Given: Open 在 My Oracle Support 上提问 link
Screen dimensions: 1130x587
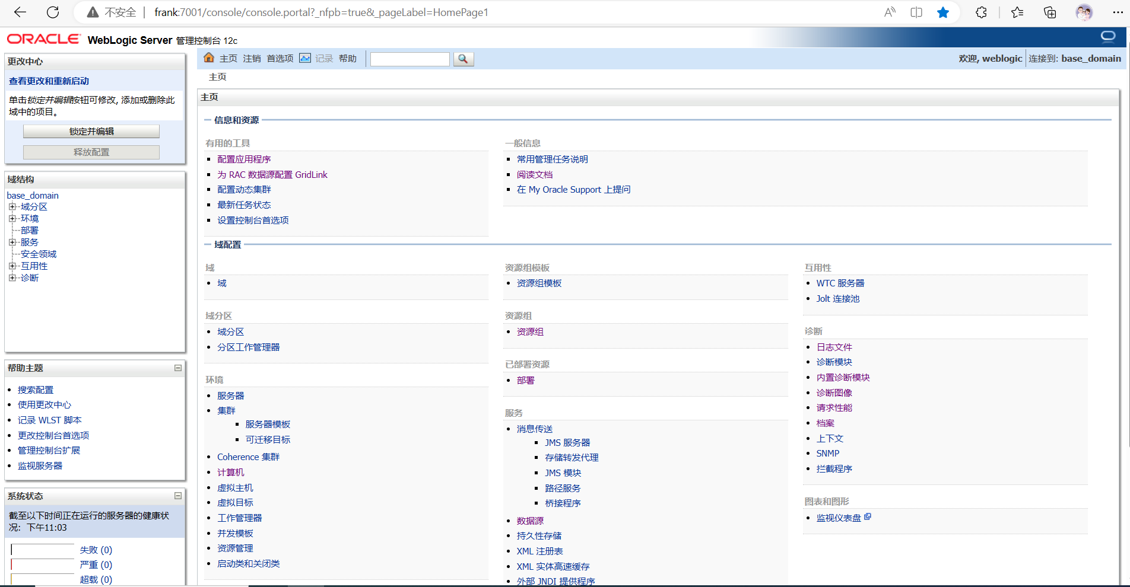Looking at the screenshot, I should [x=574, y=189].
